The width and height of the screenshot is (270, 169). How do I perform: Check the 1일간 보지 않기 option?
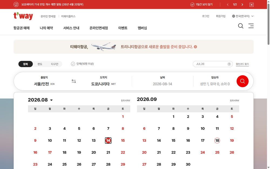tap(201, 5)
